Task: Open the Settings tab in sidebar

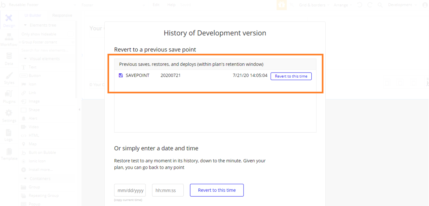Action: coord(9,116)
